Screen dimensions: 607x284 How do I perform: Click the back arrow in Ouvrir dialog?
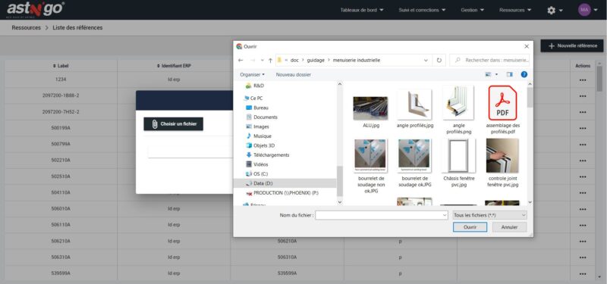point(241,61)
